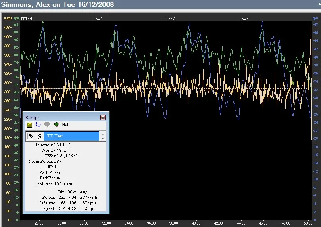Click the yellow graph icon in Ranges toolbar

point(29,125)
